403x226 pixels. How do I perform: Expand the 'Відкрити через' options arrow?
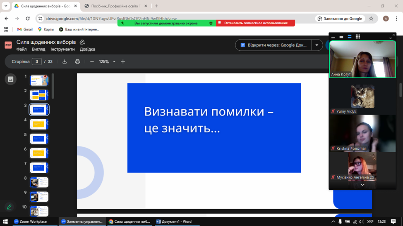(x=317, y=45)
